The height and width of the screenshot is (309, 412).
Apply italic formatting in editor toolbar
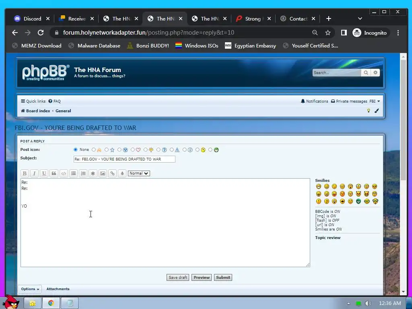pyautogui.click(x=34, y=173)
